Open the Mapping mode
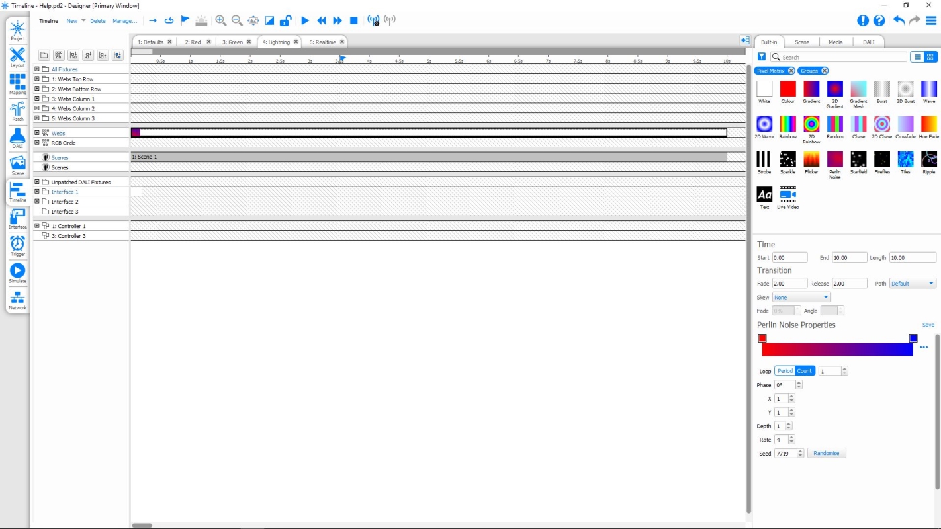 [x=18, y=84]
